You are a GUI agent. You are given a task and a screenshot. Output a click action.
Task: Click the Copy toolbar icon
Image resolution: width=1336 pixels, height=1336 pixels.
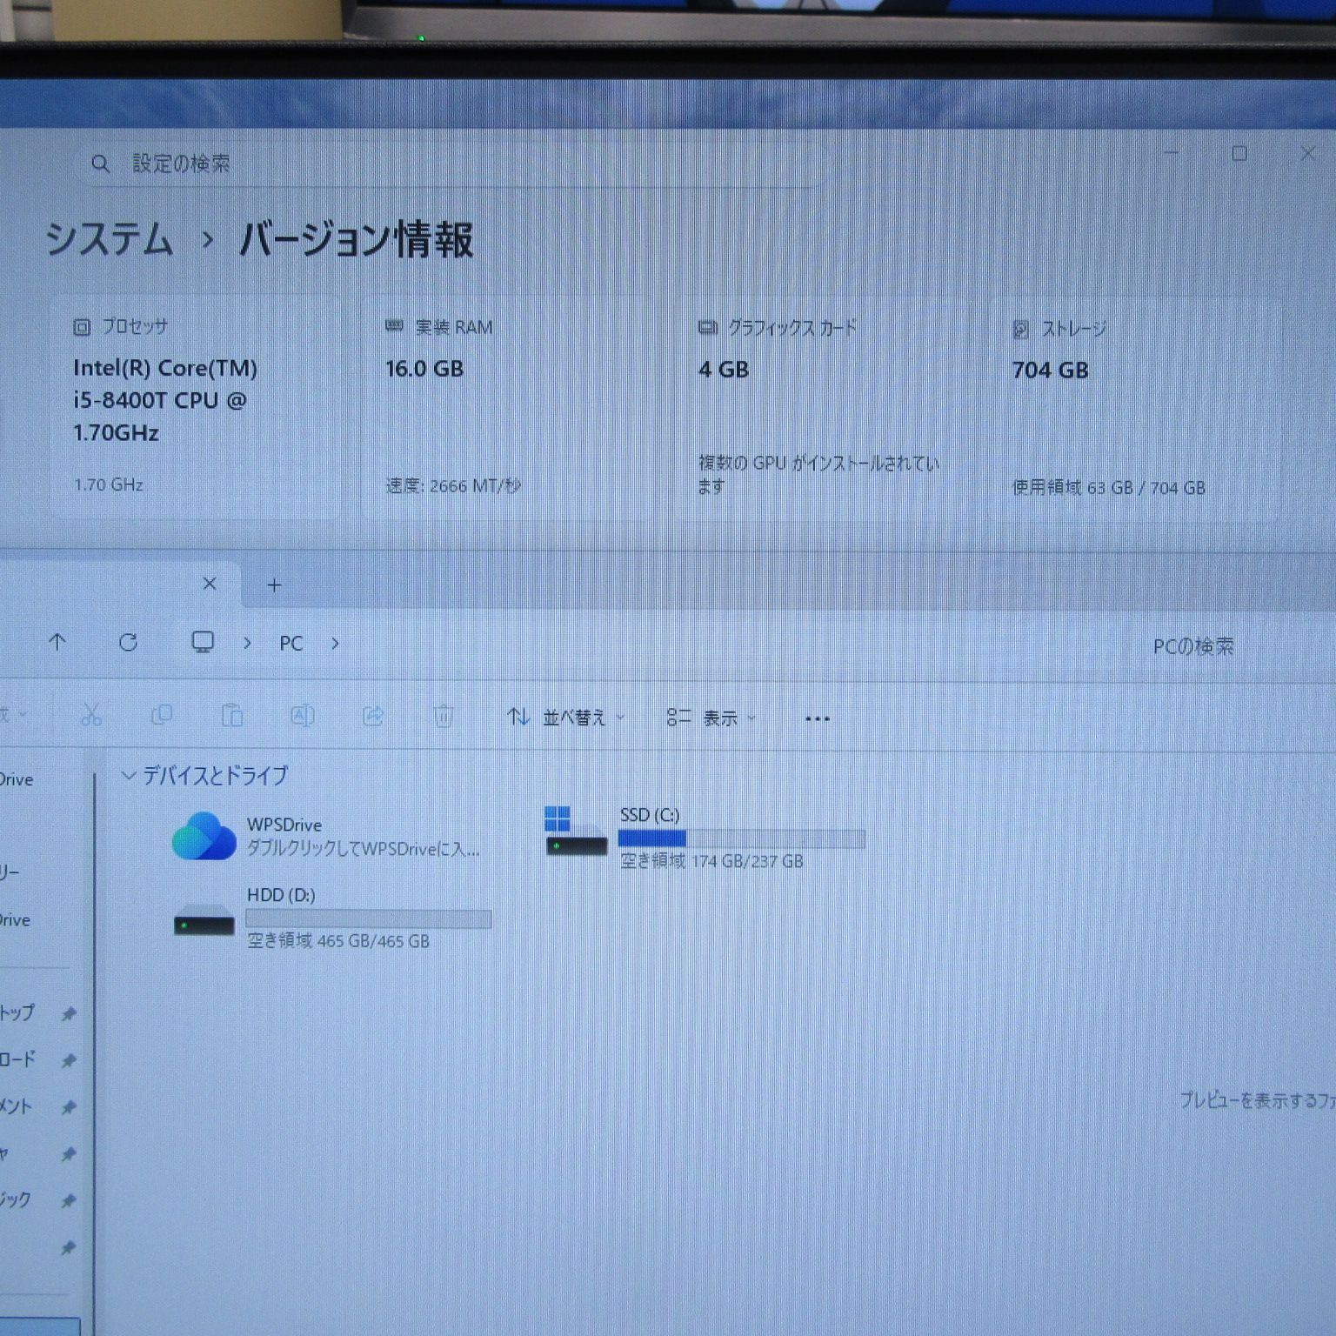tap(162, 716)
